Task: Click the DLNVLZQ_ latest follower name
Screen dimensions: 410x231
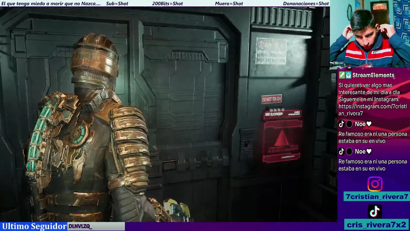Action: coord(80,227)
